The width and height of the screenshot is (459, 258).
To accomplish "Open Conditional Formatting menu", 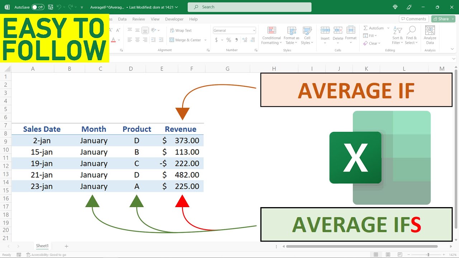I will tap(271, 36).
